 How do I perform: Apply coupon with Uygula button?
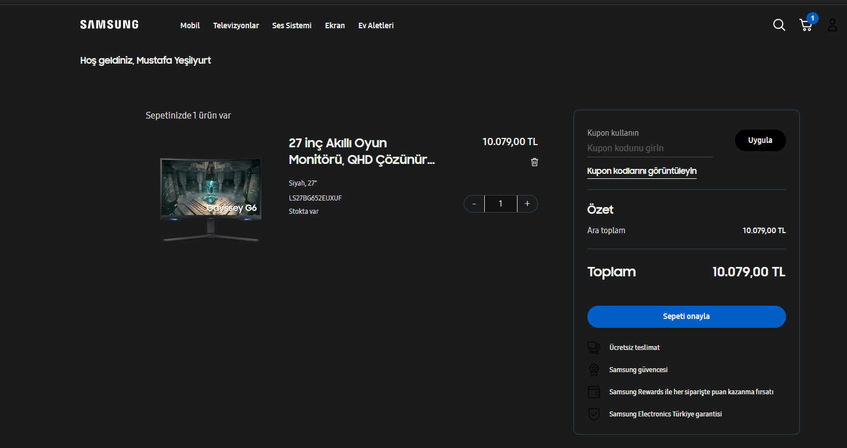pos(760,140)
